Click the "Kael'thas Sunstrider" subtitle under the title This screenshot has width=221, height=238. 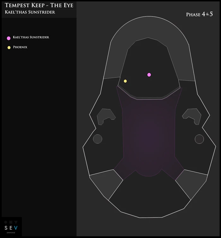pyautogui.click(x=30, y=12)
